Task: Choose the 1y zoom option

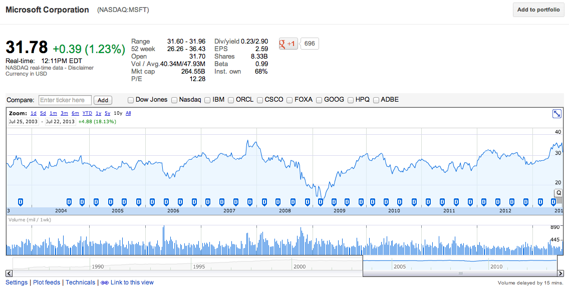Action: pos(98,113)
